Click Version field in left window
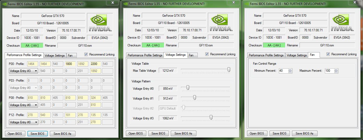 [x=71, y=31]
